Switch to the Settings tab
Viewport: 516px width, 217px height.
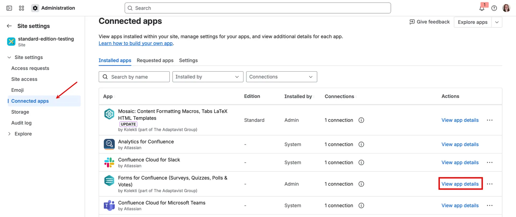point(188,60)
